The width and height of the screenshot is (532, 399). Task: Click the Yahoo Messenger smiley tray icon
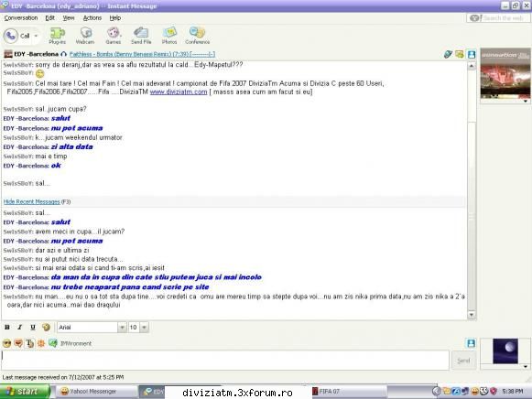coord(475,391)
